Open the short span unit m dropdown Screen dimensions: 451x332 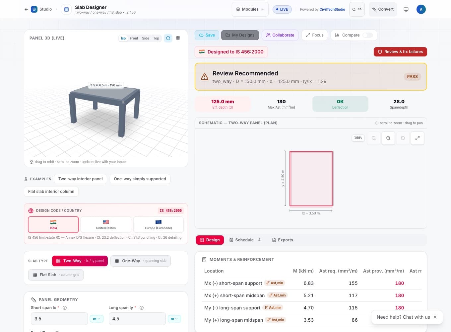click(x=97, y=319)
